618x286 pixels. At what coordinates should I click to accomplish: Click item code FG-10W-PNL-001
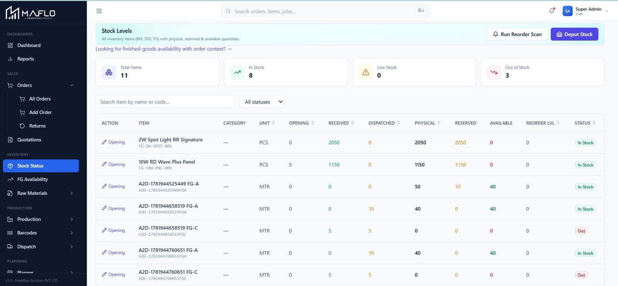(x=155, y=168)
